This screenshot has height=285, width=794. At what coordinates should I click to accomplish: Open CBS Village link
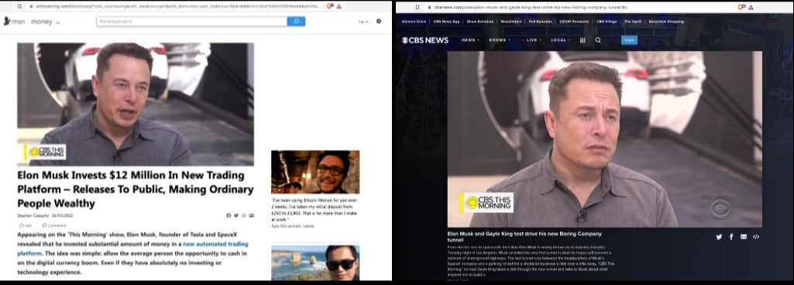click(607, 22)
